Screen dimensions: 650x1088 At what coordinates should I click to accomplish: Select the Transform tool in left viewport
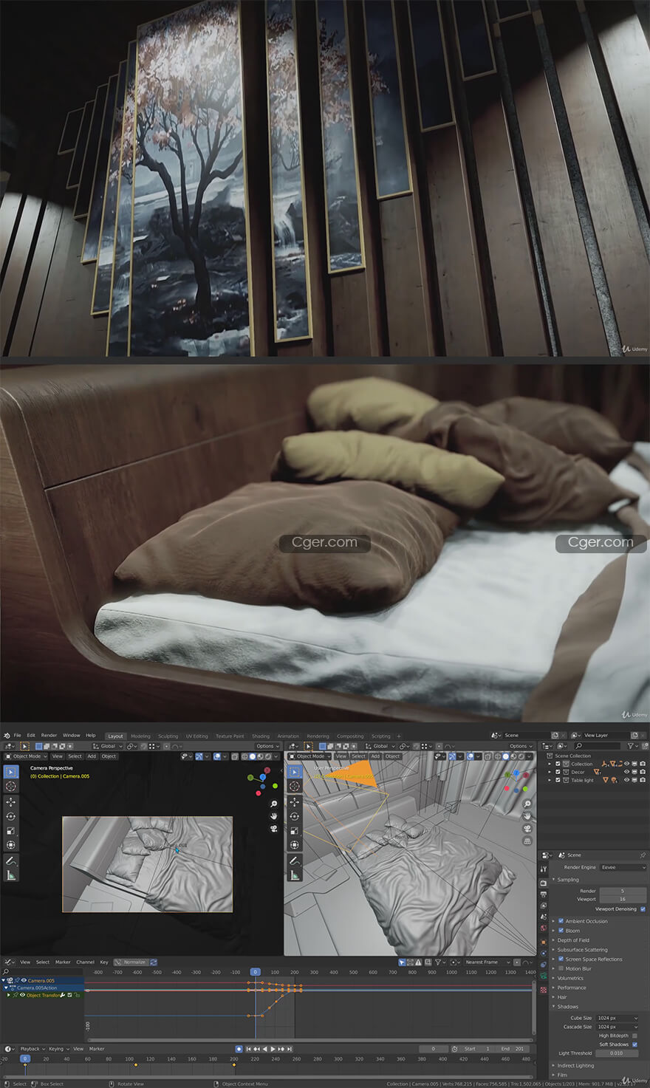[x=10, y=845]
